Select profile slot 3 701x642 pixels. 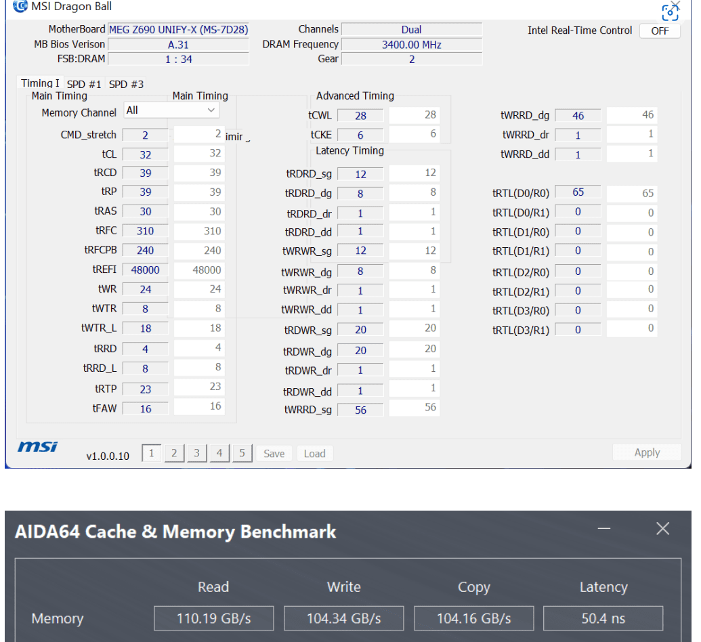pyautogui.click(x=196, y=453)
